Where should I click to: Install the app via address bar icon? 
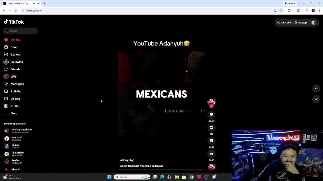275,11
